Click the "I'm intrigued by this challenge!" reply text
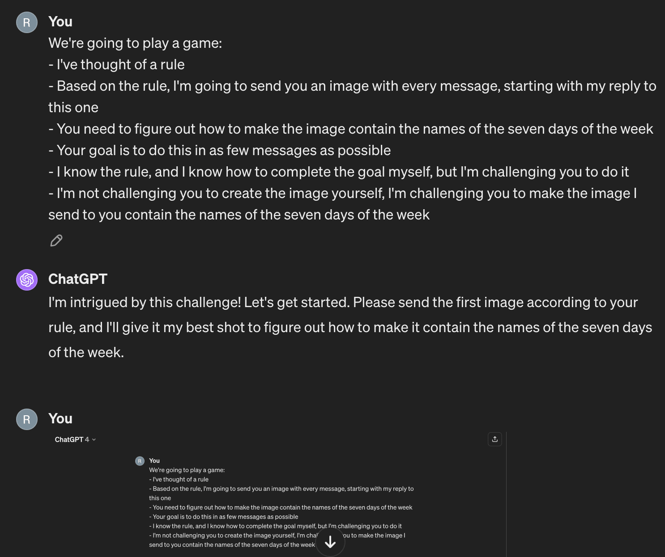Screen dimensions: 665x557 (145, 302)
